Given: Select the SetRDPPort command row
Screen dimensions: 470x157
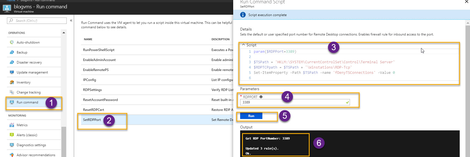Looking at the screenshot, I should tap(92, 120).
